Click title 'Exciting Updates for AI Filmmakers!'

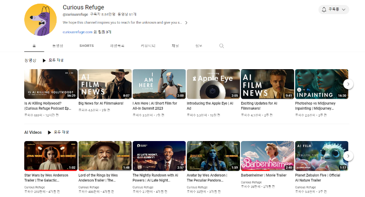click(259, 106)
